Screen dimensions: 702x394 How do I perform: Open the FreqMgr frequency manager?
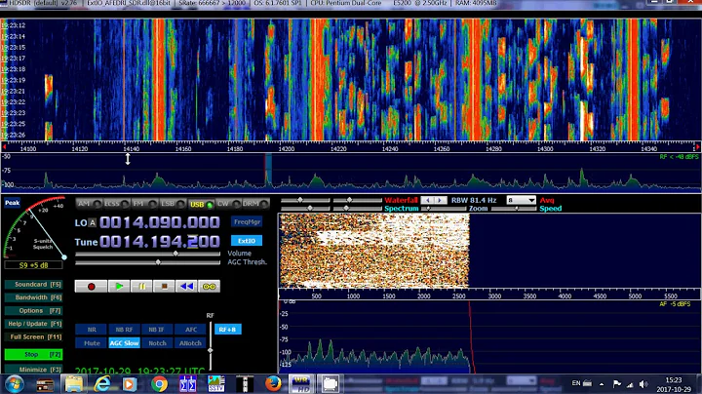[x=247, y=222]
